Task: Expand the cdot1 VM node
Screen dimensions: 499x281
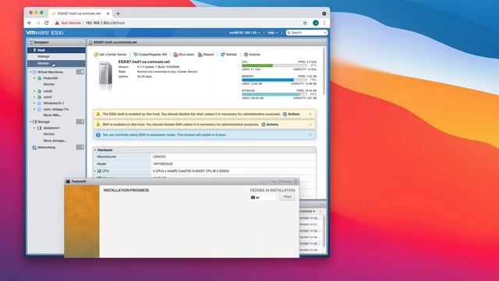Action: coord(34,97)
